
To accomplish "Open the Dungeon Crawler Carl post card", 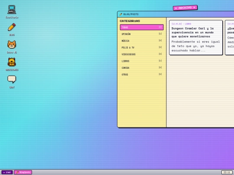I will coord(196,38).
